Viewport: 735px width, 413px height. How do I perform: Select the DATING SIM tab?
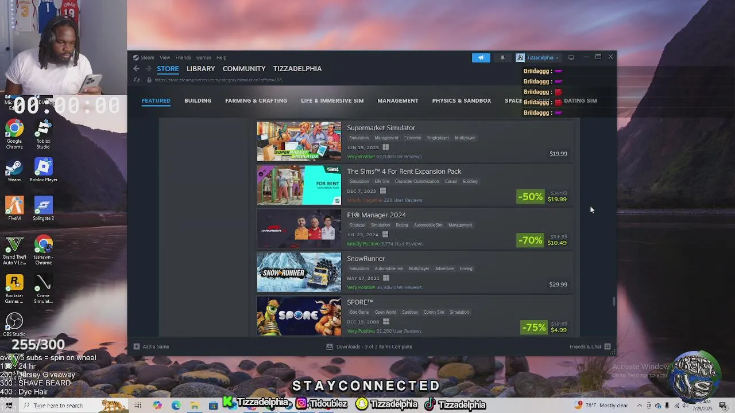[581, 100]
